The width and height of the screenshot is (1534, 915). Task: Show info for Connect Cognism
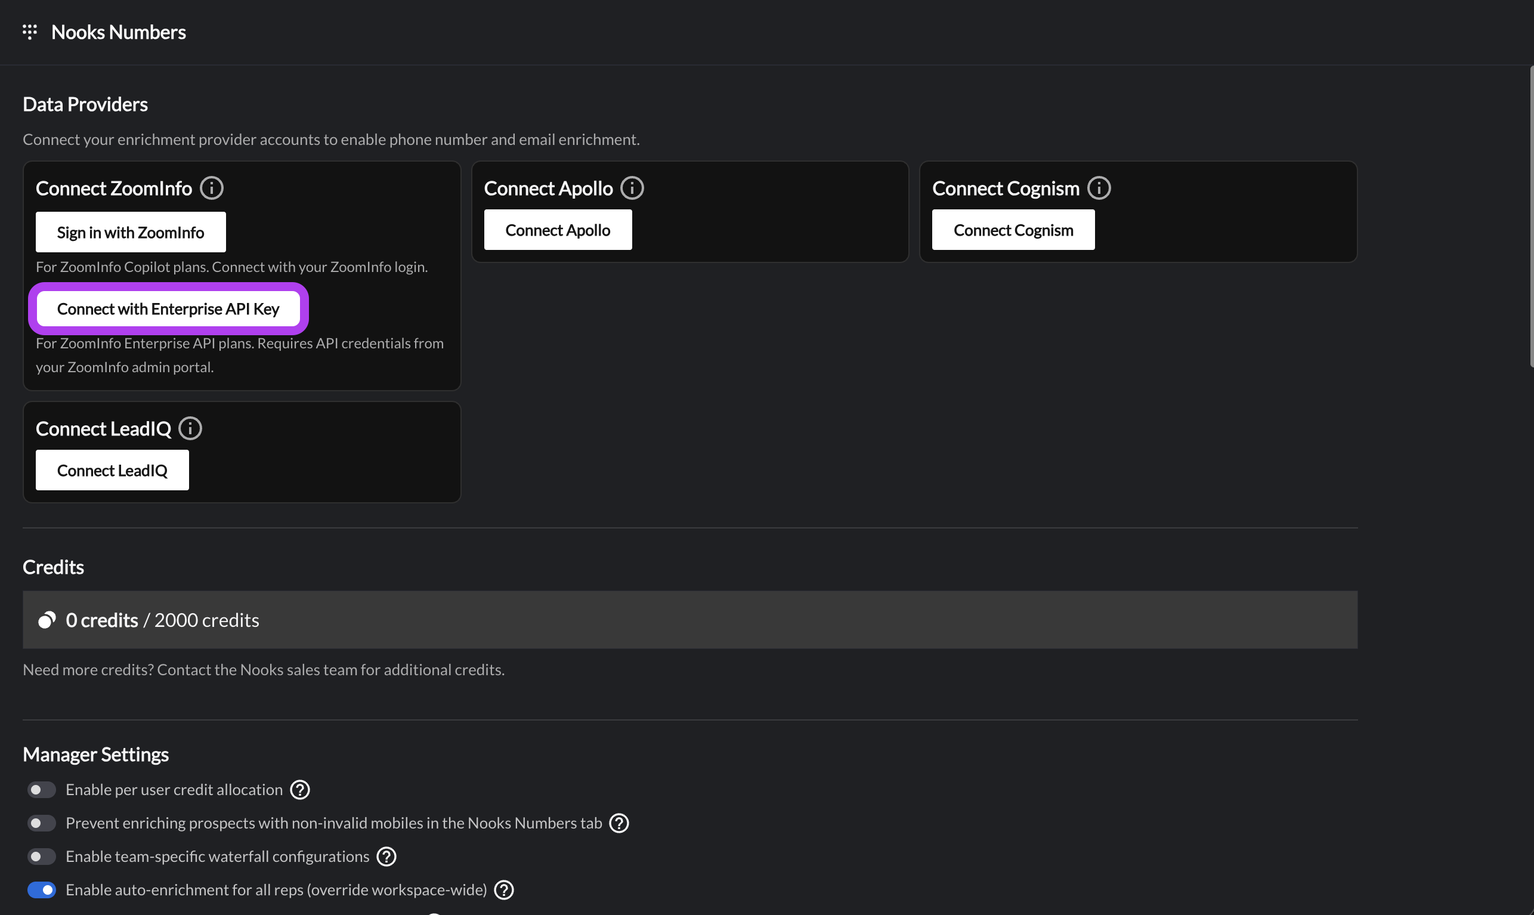(x=1099, y=188)
